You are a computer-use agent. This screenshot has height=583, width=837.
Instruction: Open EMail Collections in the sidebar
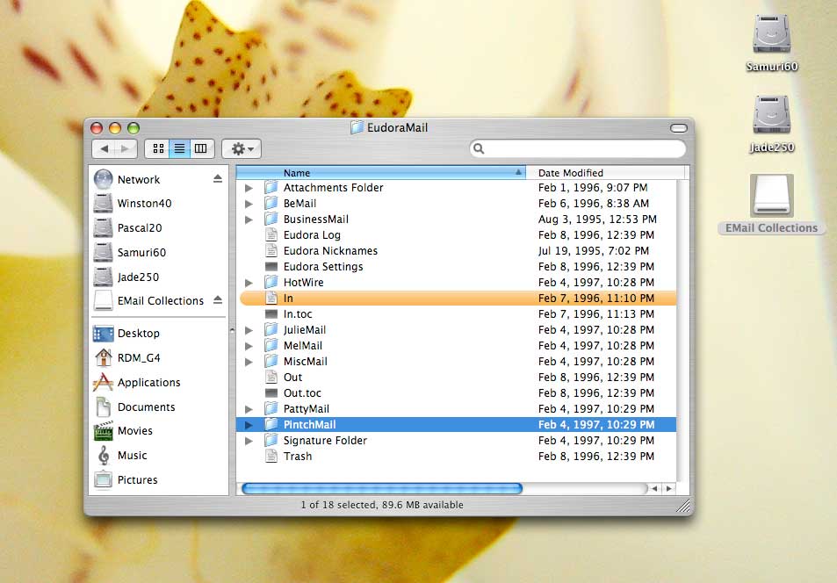(148, 301)
